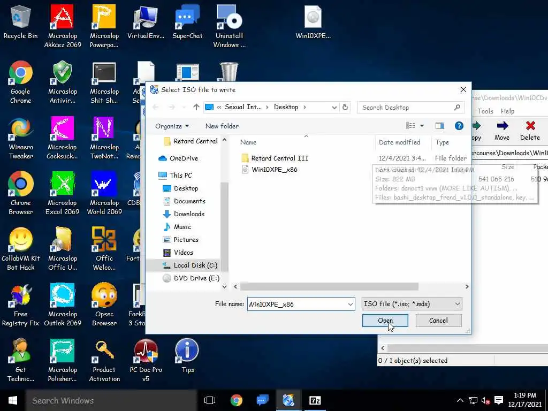Click the Search Desktop input field
Image resolution: width=548 pixels, height=411 pixels.
[411, 107]
